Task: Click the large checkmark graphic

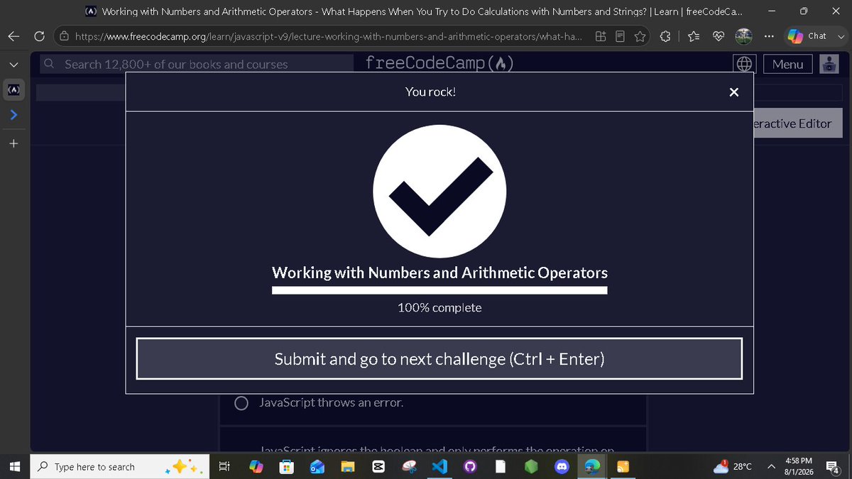Action: [x=439, y=191]
